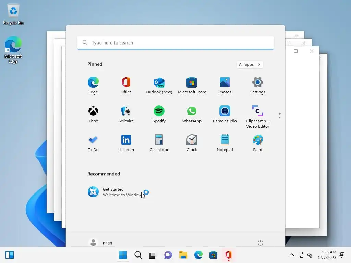This screenshot has width=351, height=263.
Task: Open Microsoft Store pinned app
Action: pyautogui.click(x=192, y=85)
